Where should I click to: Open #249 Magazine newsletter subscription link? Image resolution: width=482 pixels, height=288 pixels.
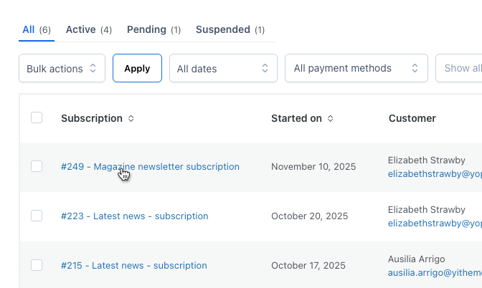tap(150, 167)
